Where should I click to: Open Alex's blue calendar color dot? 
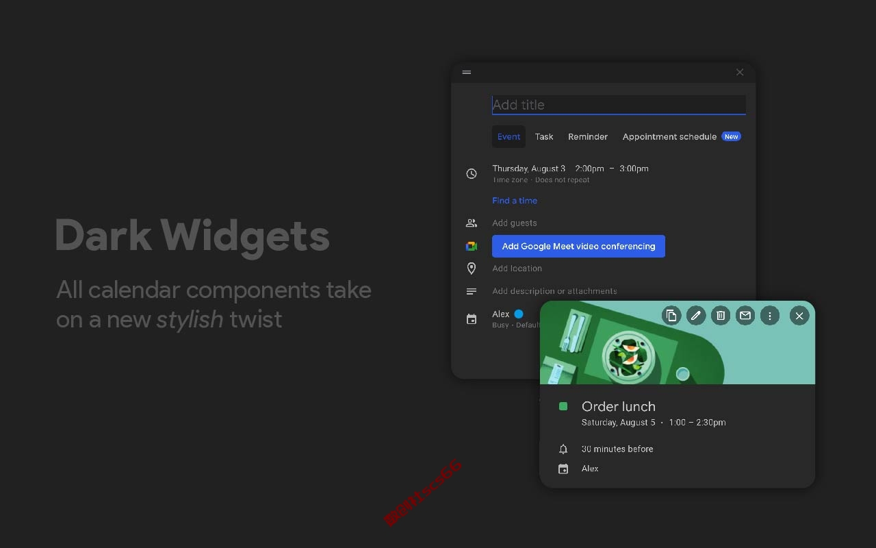tap(519, 314)
